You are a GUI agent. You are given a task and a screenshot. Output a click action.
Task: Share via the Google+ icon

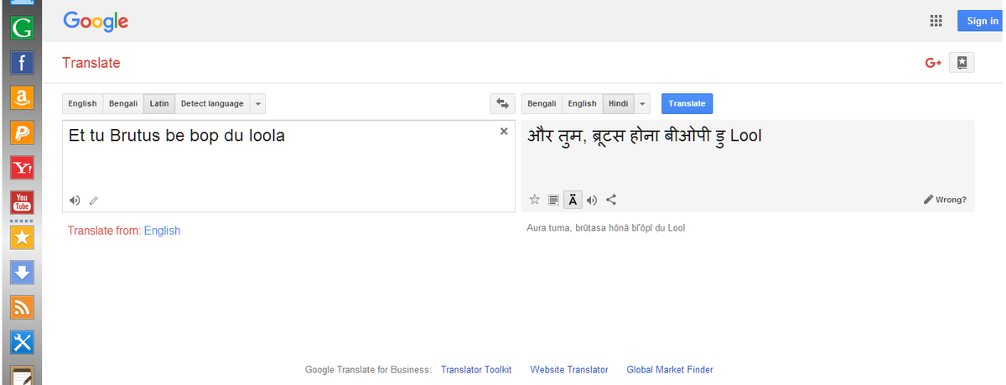(x=933, y=63)
